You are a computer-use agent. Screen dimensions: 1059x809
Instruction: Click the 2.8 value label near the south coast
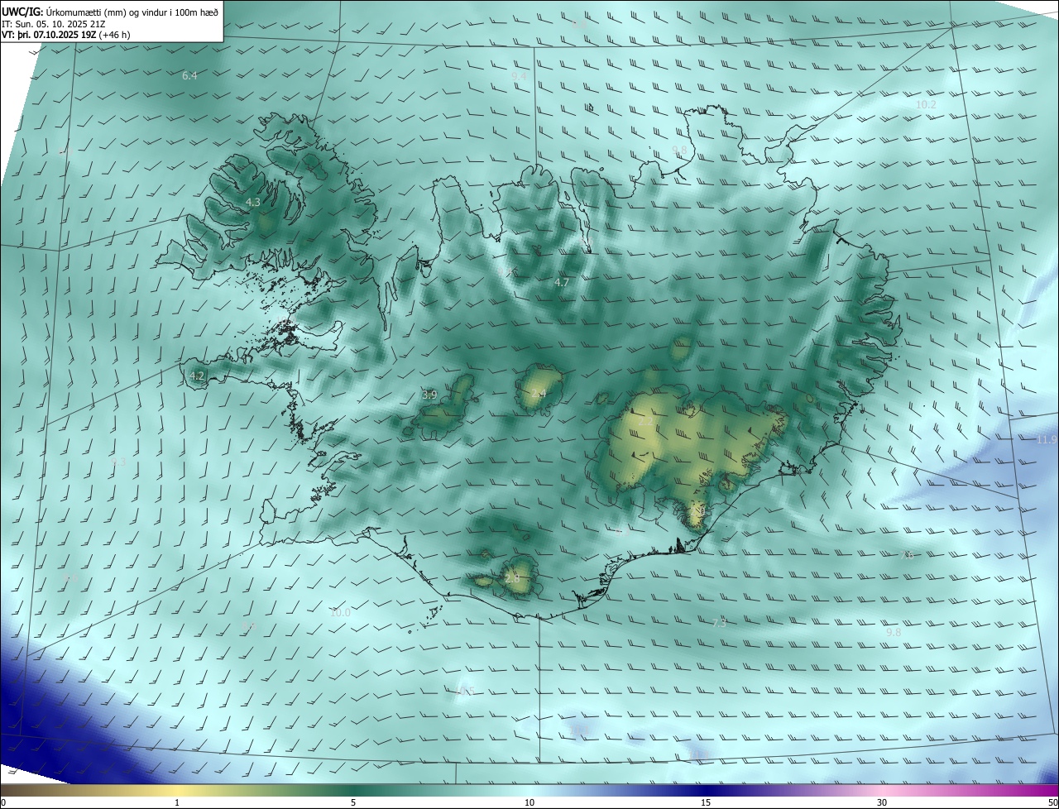coord(512,579)
